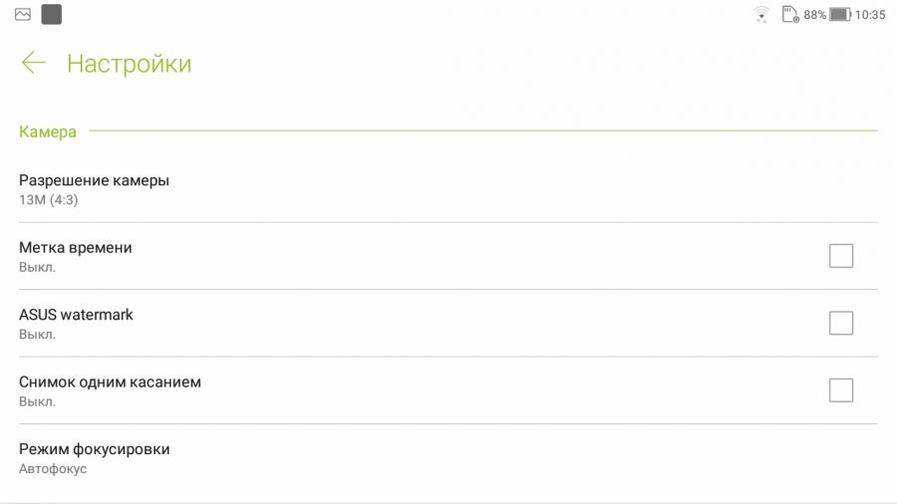Click the Автофокус value text
The height and width of the screenshot is (504, 897).
(x=53, y=469)
